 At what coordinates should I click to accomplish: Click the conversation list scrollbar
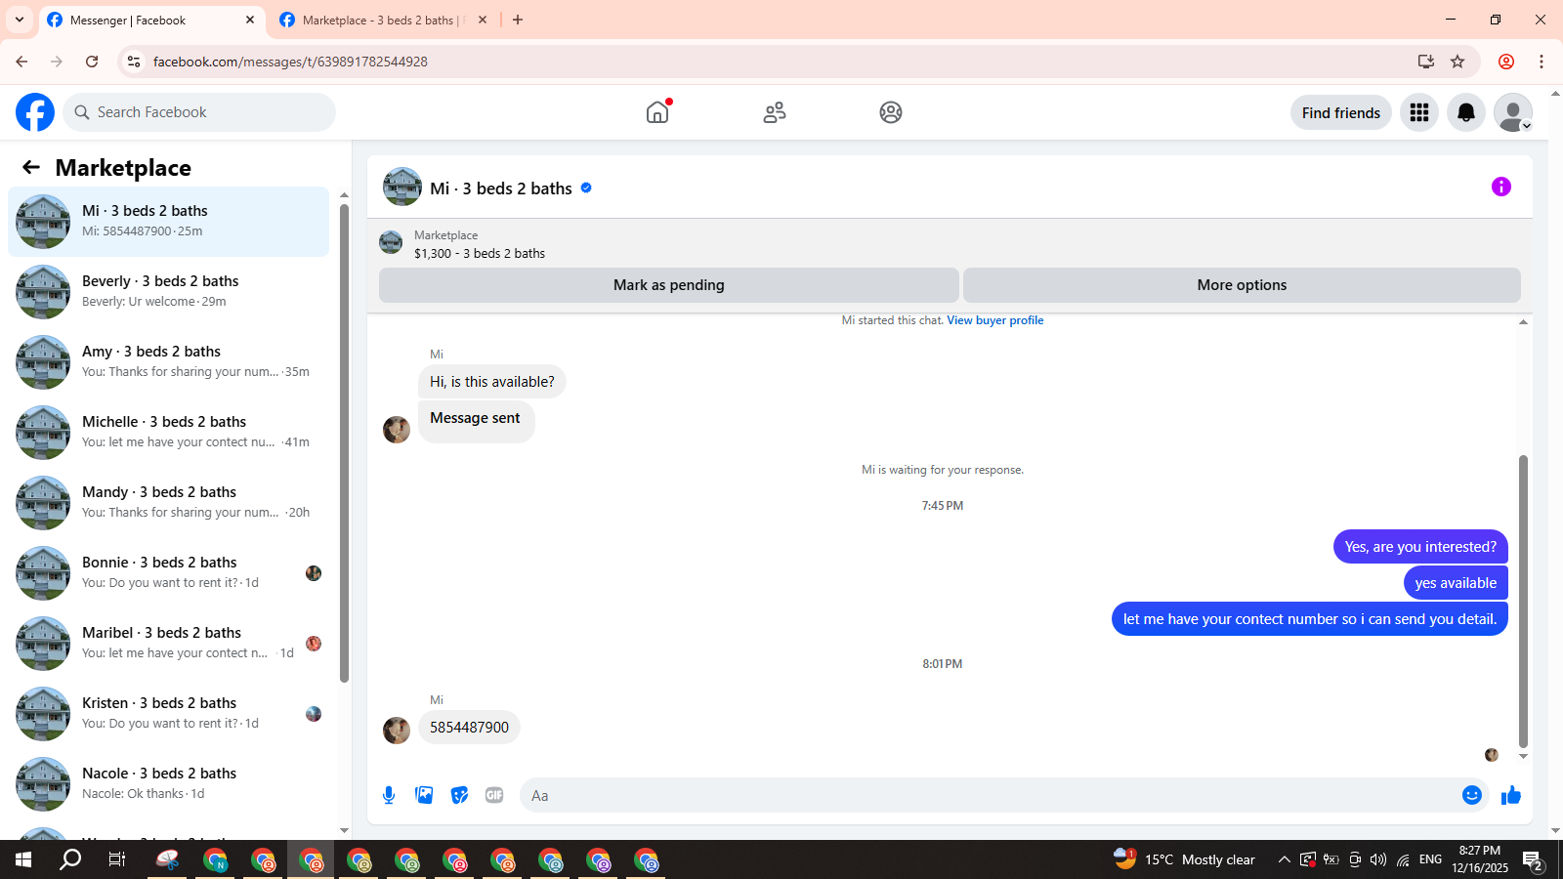click(344, 441)
